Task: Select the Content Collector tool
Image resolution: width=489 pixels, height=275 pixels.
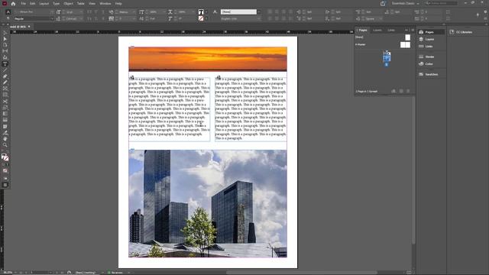Action: coord(5,58)
